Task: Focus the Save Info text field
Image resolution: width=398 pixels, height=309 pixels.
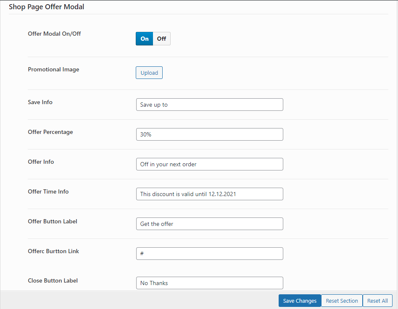Action: [x=209, y=105]
